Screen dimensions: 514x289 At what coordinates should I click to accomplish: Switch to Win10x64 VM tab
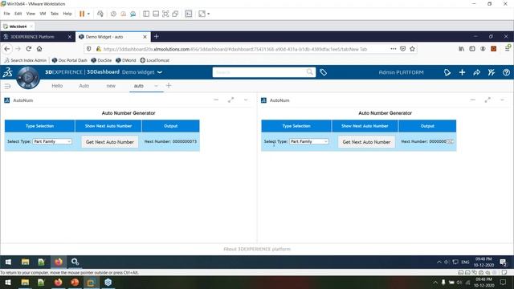click(x=18, y=26)
